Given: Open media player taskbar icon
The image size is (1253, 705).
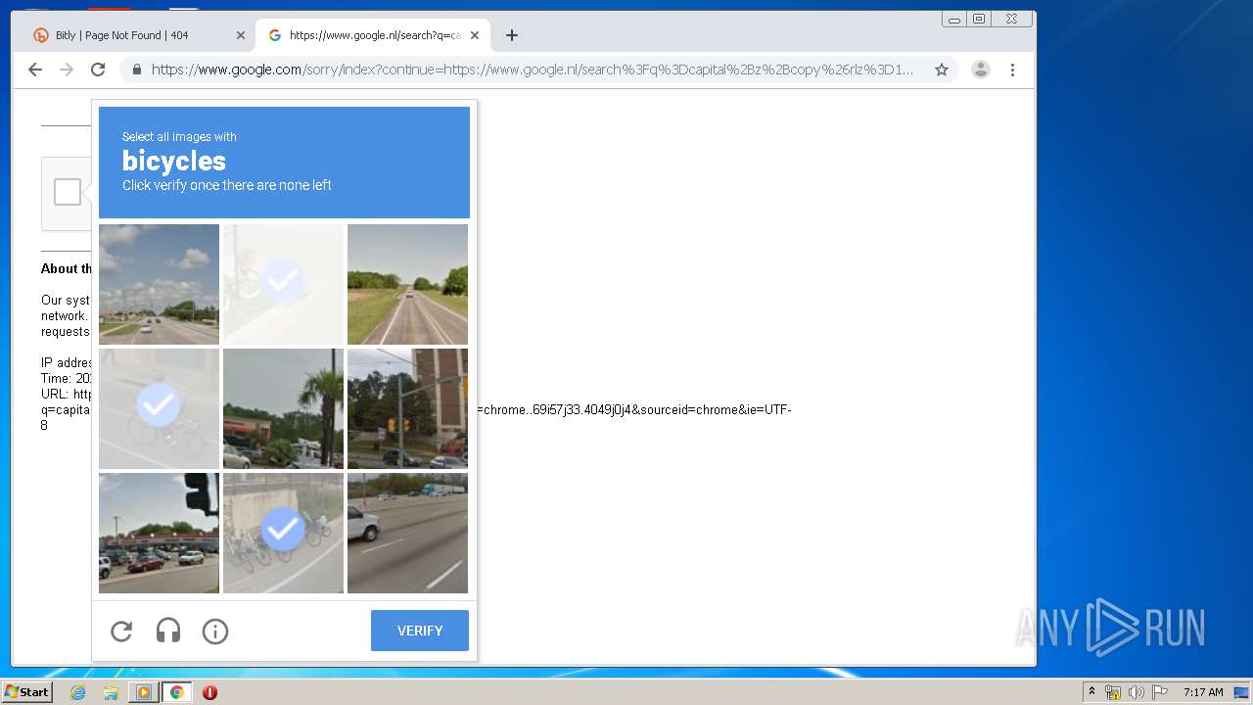Looking at the screenshot, I should (144, 692).
